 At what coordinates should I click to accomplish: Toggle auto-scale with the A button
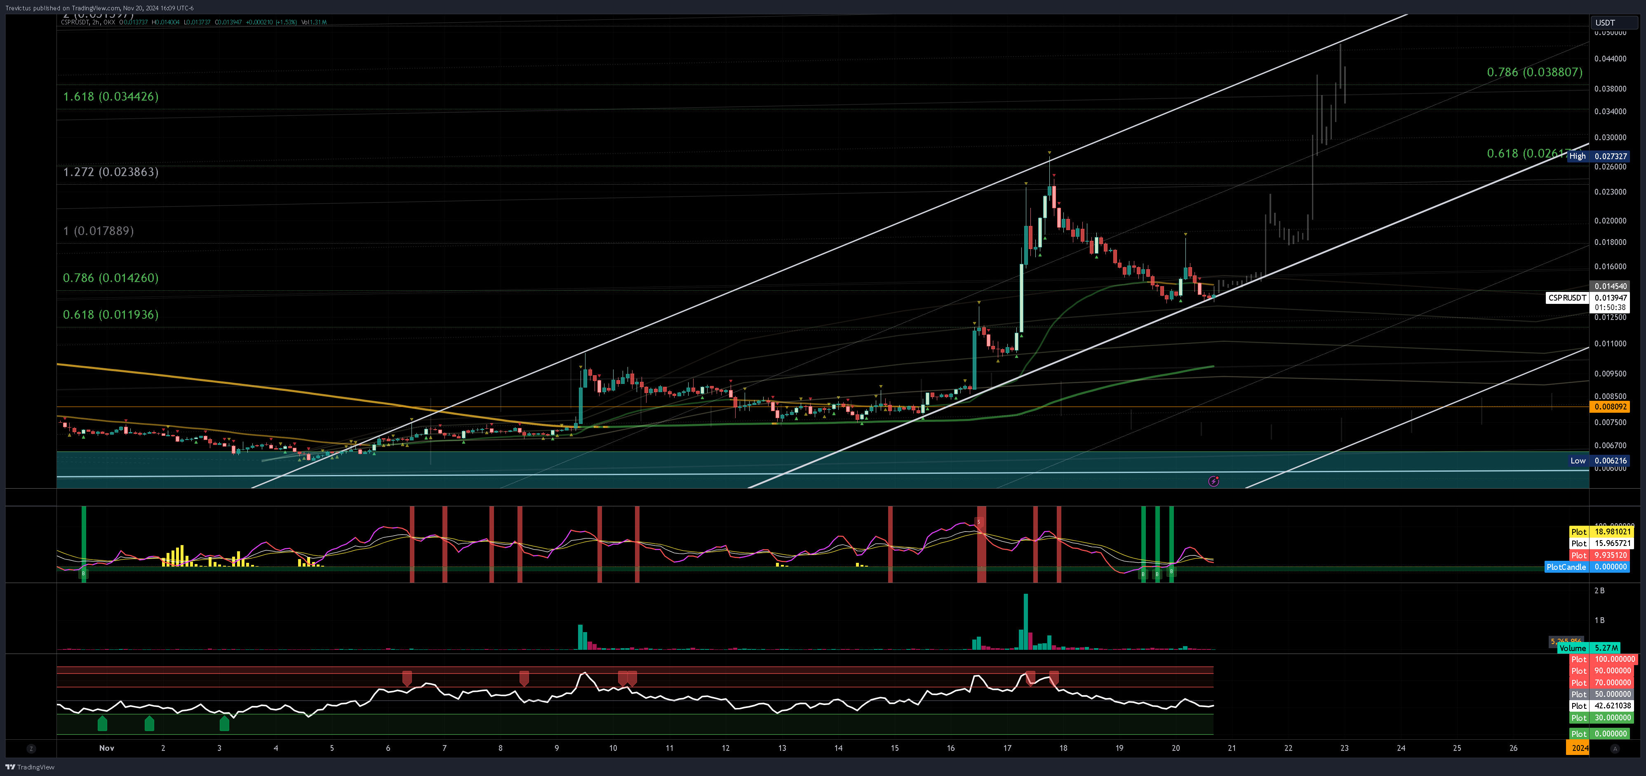point(1615,748)
